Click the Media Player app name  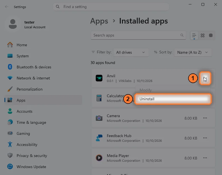point(118,156)
